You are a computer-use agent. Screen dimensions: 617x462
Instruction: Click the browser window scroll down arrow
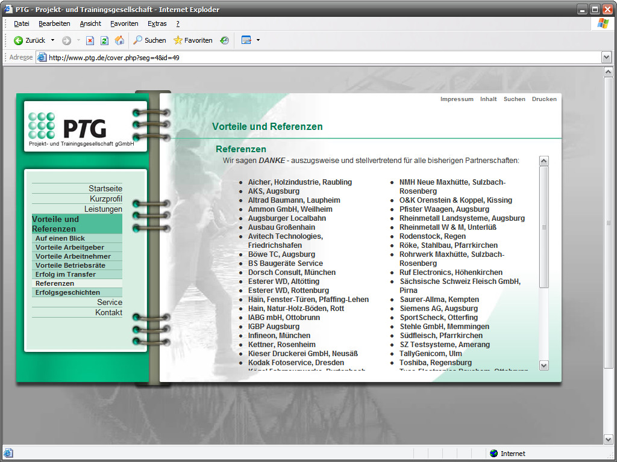click(x=609, y=439)
